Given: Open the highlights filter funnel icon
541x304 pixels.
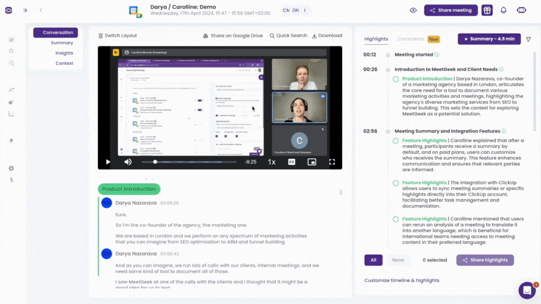Looking at the screenshot, I should pyautogui.click(x=528, y=39).
